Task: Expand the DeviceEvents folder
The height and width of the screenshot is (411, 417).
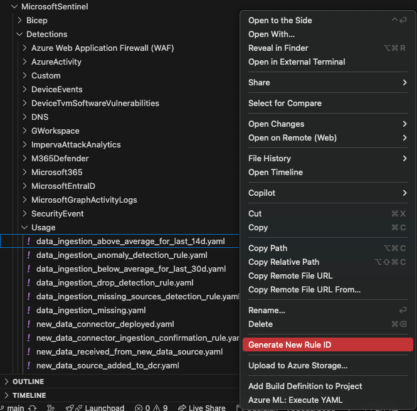Action: point(24,90)
